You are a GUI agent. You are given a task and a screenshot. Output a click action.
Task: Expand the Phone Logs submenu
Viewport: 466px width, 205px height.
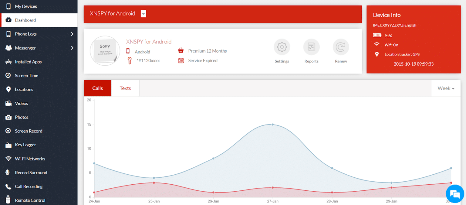click(72, 34)
